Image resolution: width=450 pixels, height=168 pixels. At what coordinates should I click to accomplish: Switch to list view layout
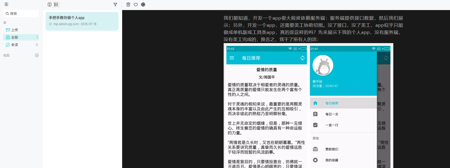(56, 4)
